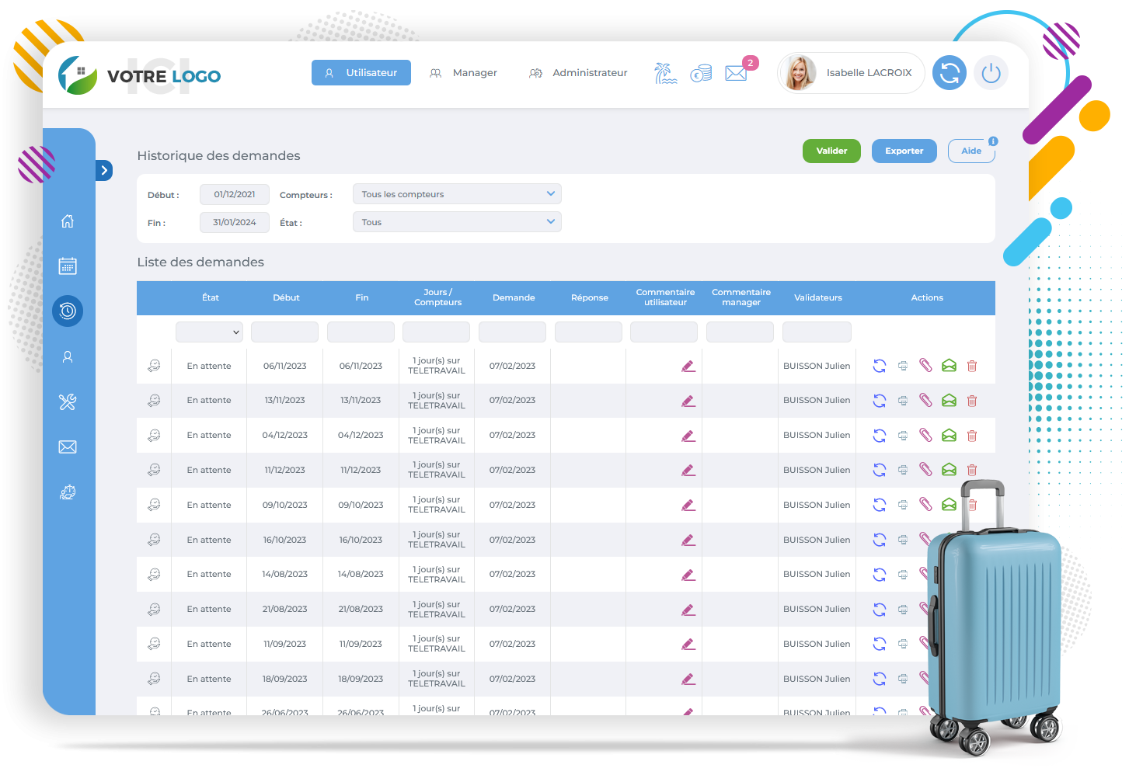Switch to the Administrateur tab
1129x782 pixels.
[x=578, y=73]
